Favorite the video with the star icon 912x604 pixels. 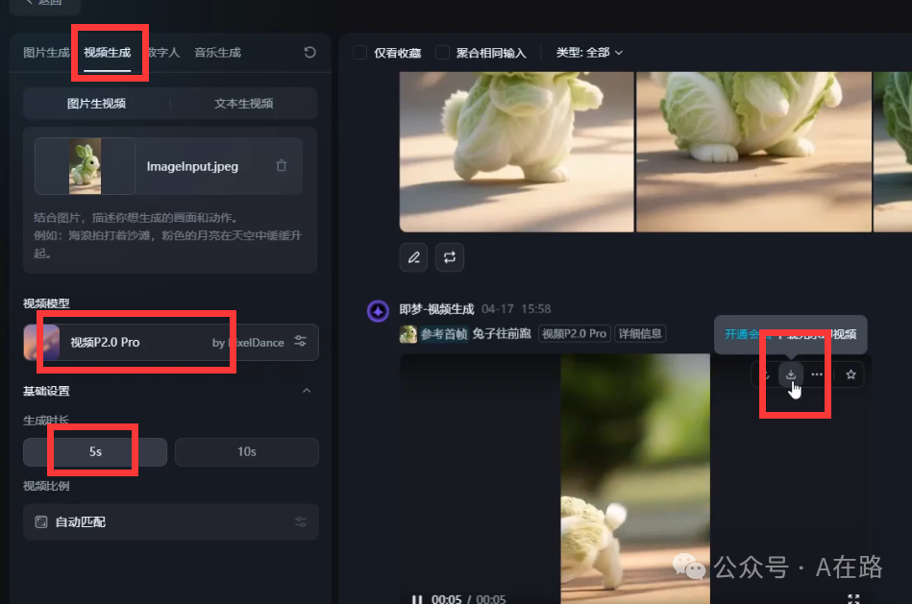pos(850,374)
